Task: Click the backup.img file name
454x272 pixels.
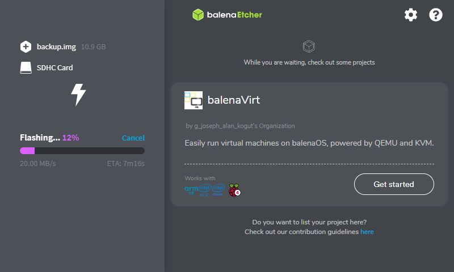Action: coord(56,47)
